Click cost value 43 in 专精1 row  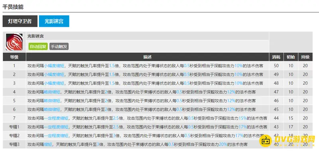[x=276, y=127]
